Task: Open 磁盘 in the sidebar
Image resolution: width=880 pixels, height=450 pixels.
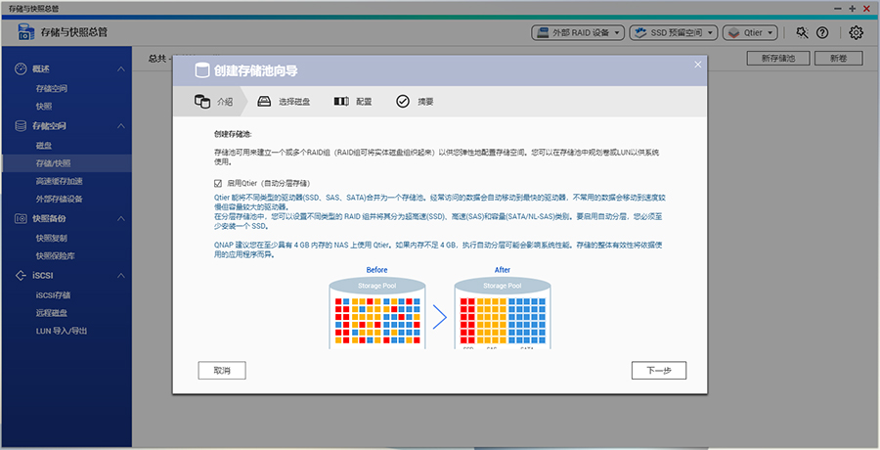Action: (x=44, y=145)
